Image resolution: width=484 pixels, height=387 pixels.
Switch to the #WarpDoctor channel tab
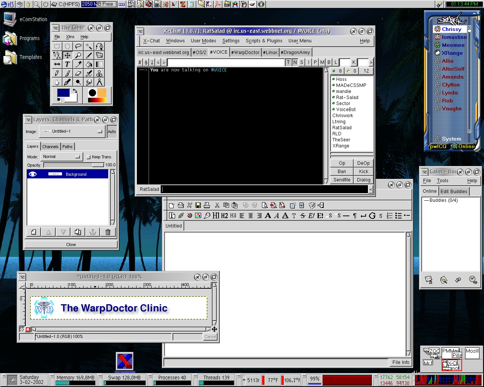coord(245,53)
